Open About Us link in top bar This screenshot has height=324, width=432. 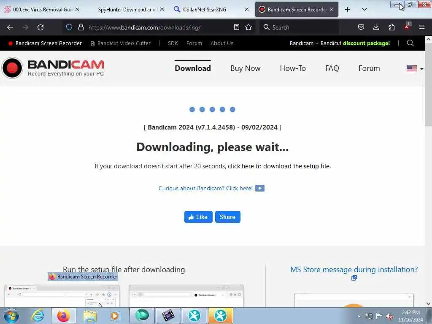222,43
